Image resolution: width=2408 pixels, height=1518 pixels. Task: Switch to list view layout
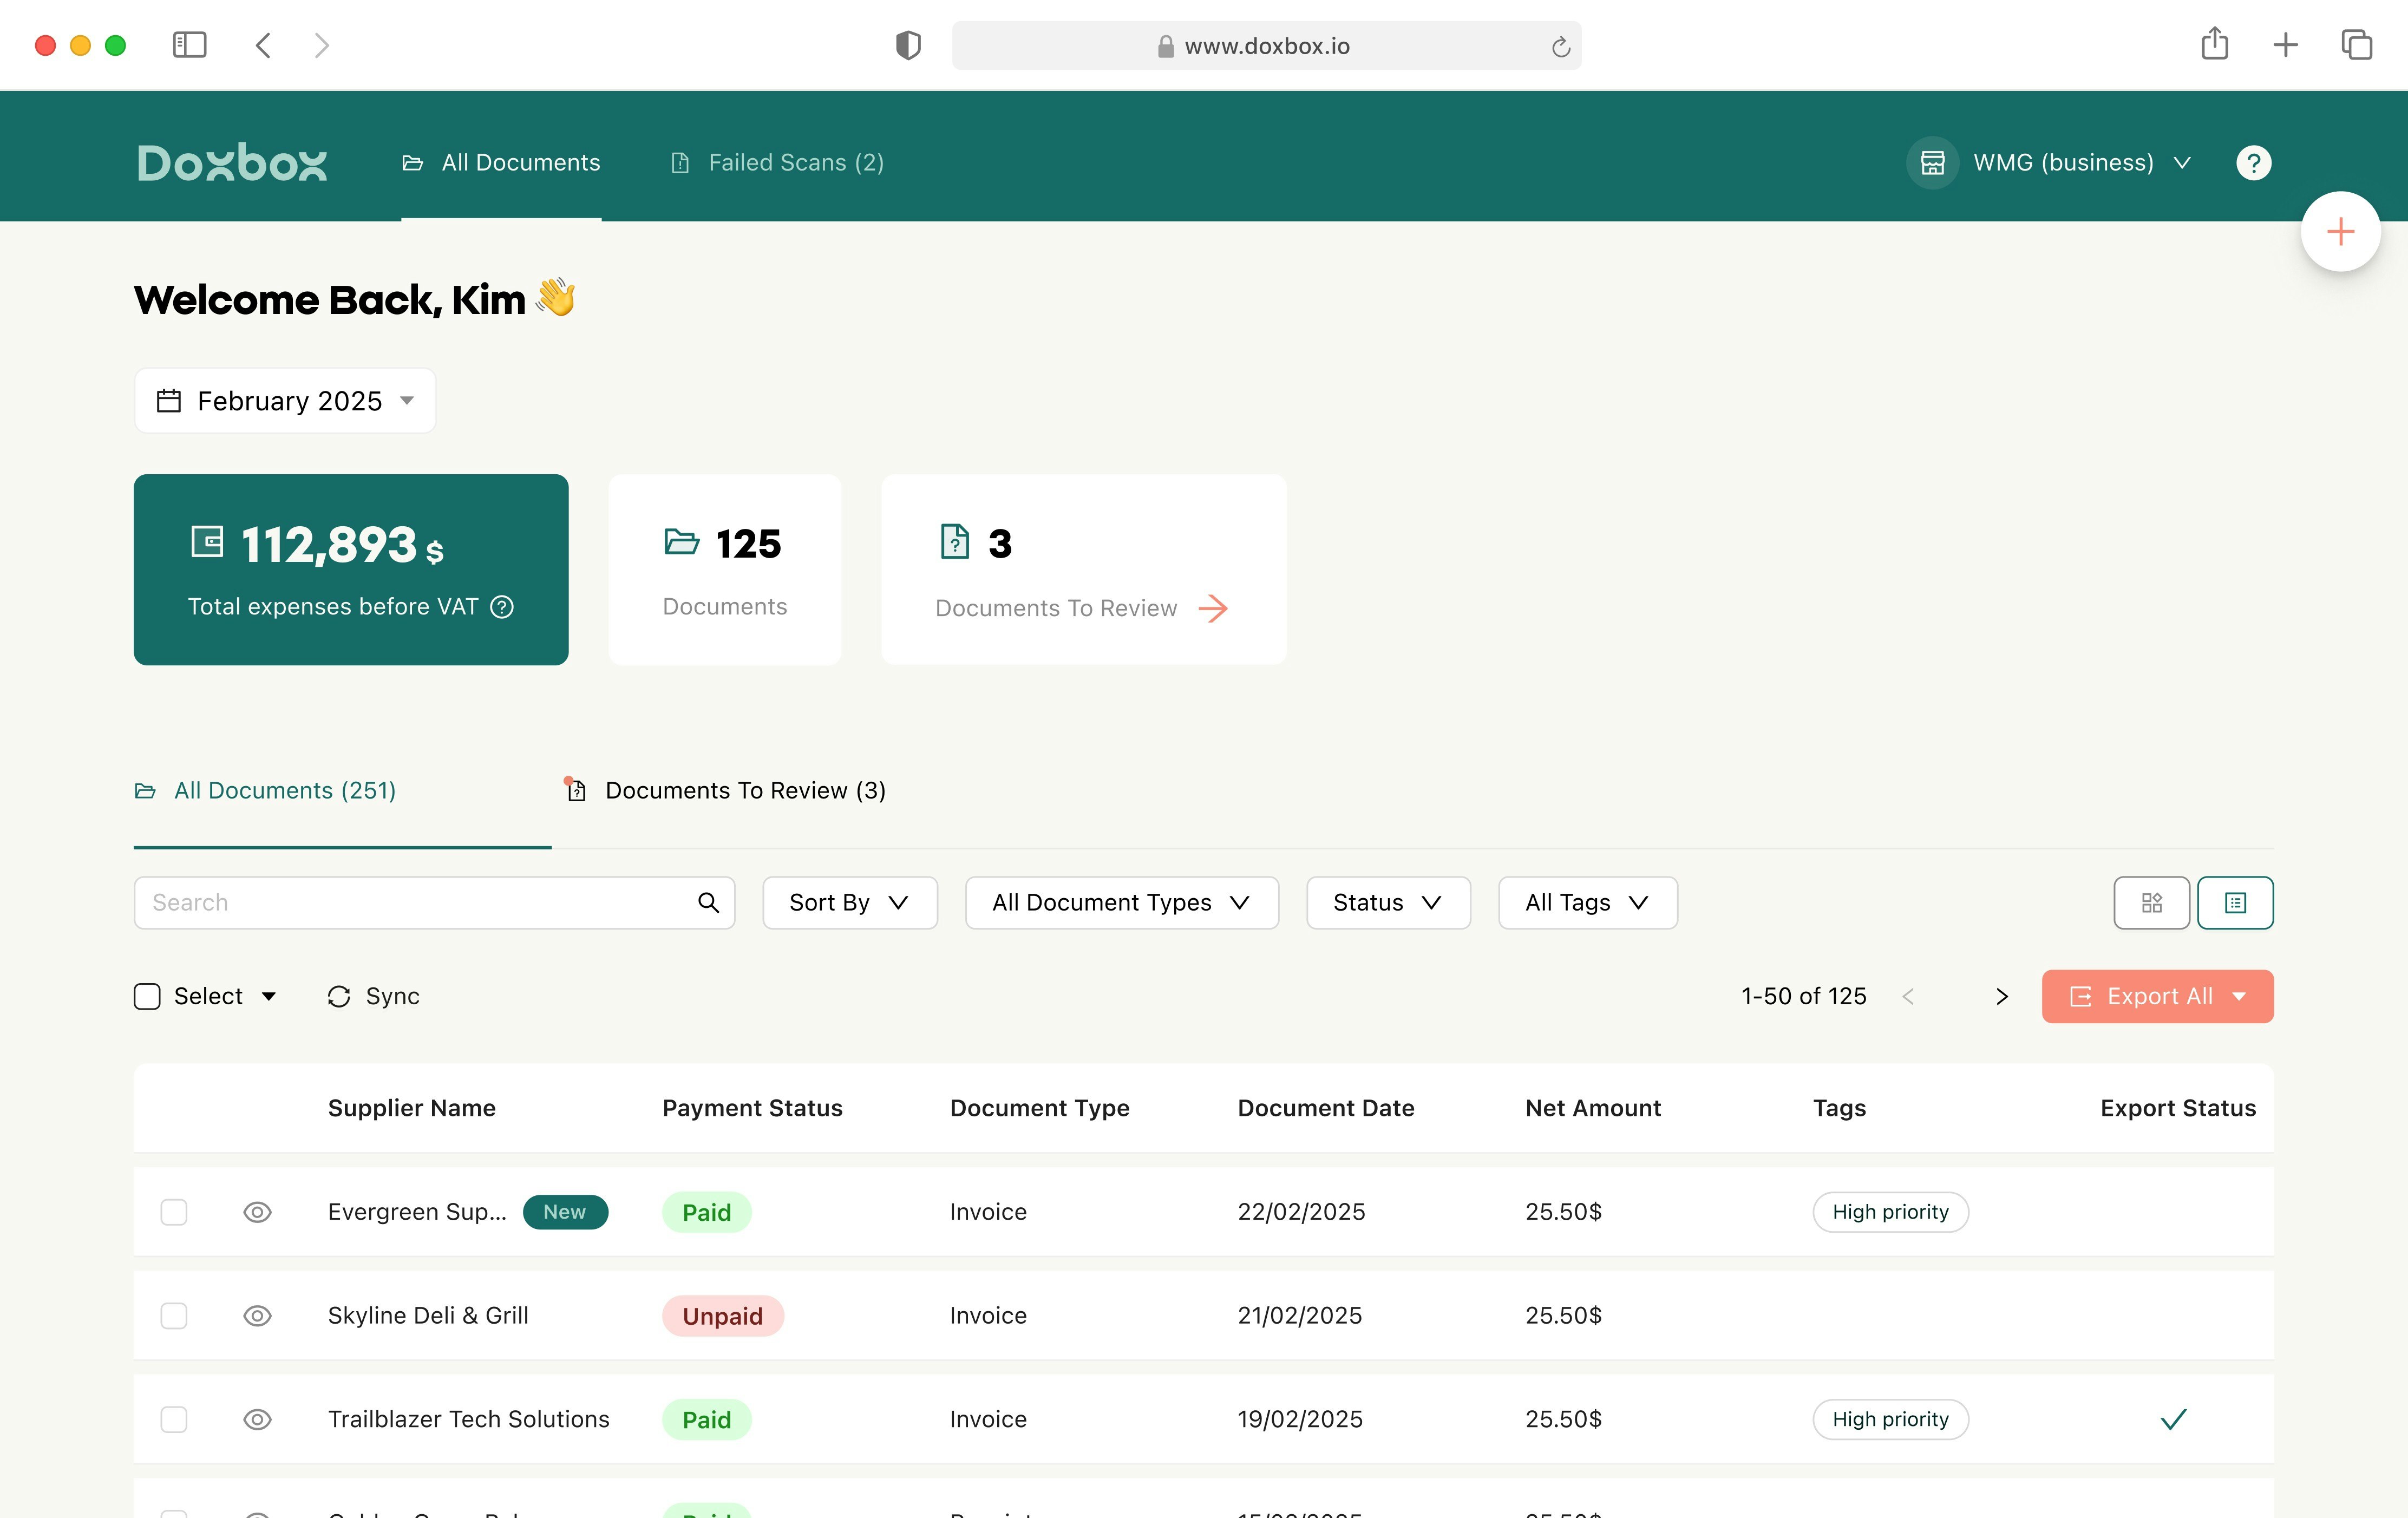point(2235,902)
